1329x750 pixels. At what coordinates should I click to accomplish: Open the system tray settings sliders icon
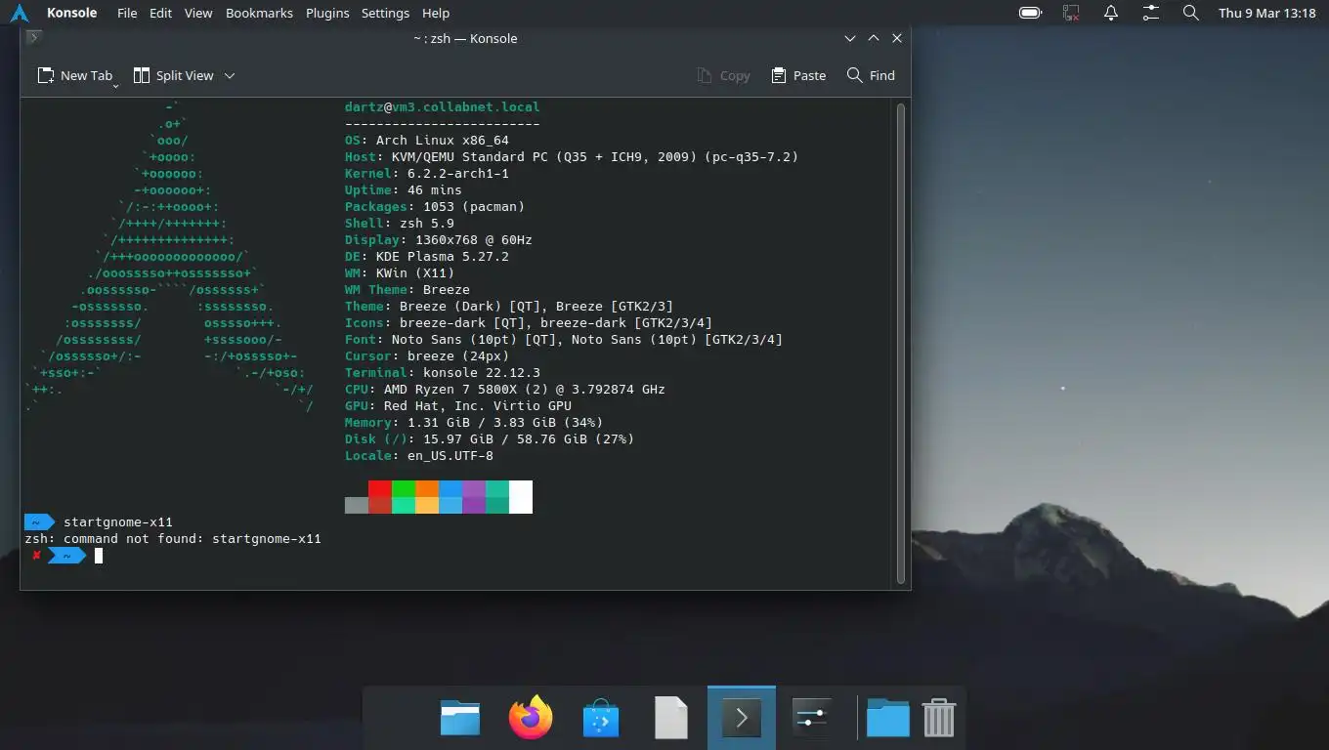[x=1151, y=13]
